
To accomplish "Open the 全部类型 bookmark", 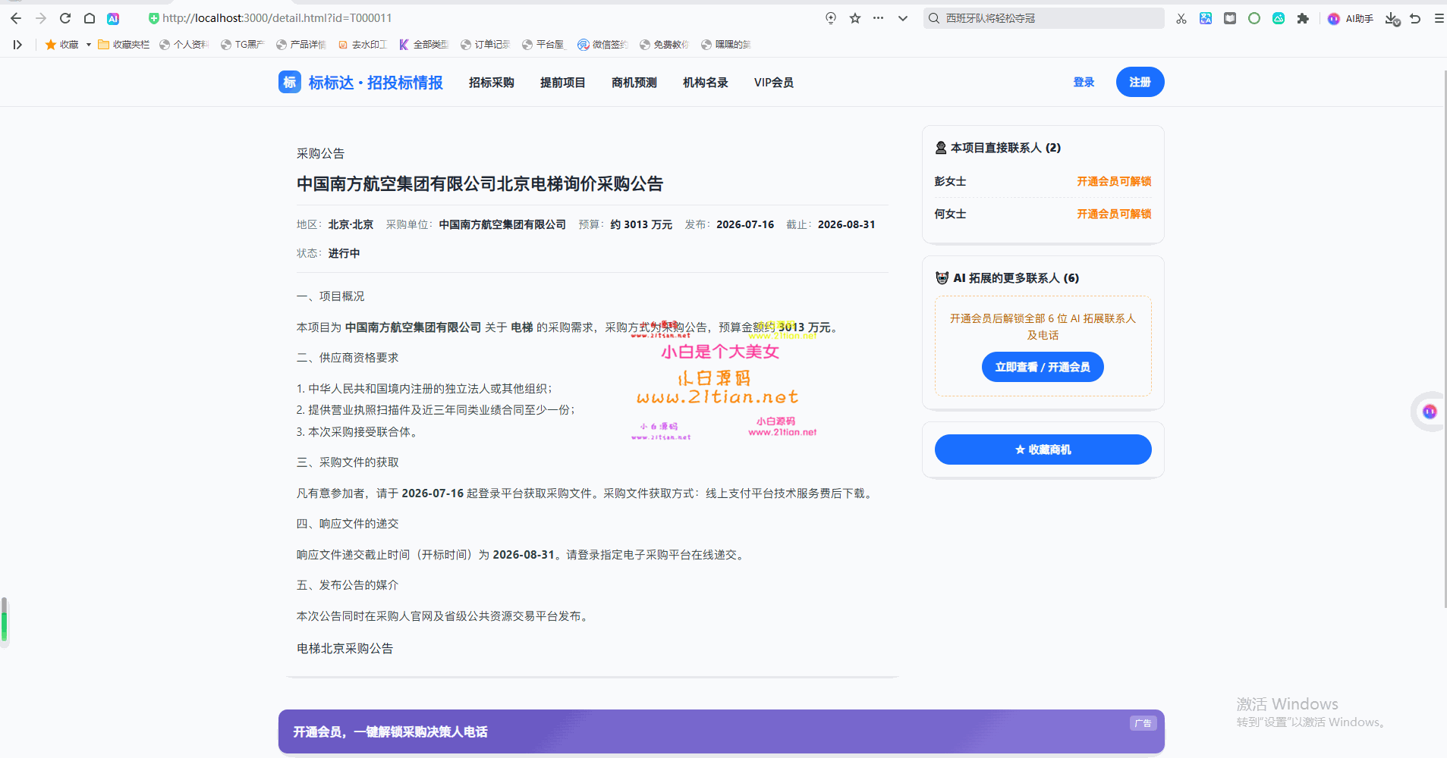I will pyautogui.click(x=424, y=45).
